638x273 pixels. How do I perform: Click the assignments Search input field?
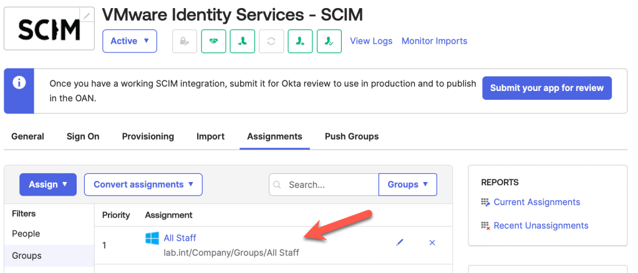pos(329,185)
